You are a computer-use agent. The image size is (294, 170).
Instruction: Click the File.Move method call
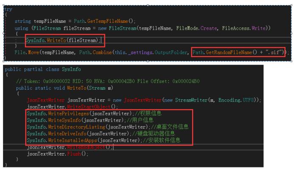tap(26, 52)
